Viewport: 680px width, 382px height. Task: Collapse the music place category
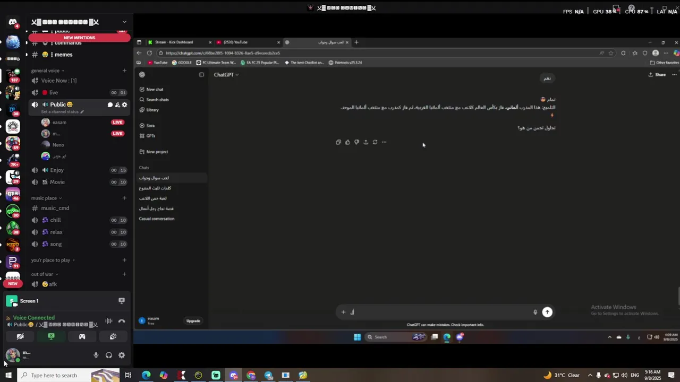point(46,198)
